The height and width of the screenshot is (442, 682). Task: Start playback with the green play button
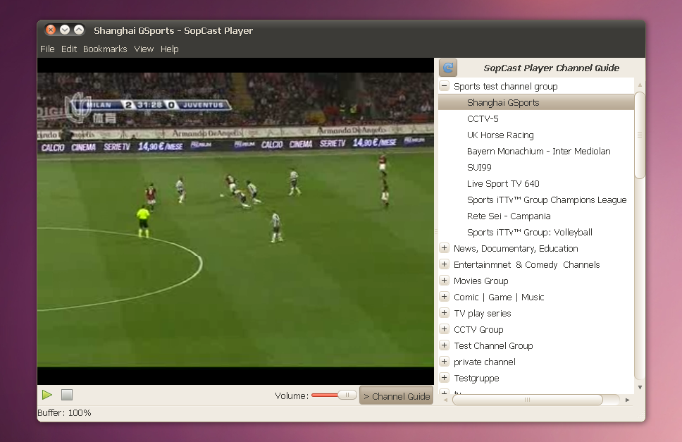[47, 395]
